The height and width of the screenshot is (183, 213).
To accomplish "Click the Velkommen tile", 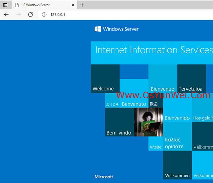I will coord(202,165).
